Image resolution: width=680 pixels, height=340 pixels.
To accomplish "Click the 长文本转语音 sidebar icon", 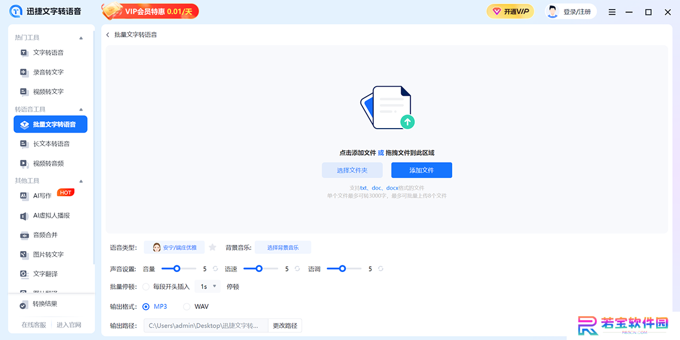I will 24,144.
